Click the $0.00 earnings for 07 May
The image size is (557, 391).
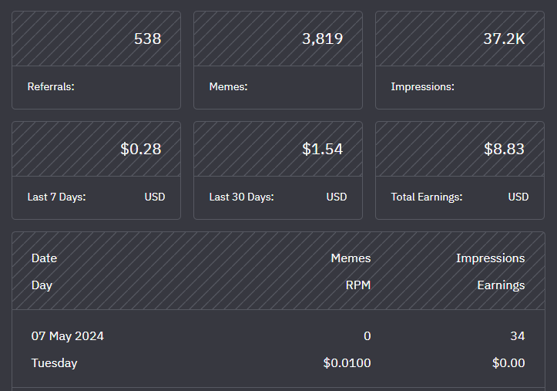pyautogui.click(x=508, y=362)
